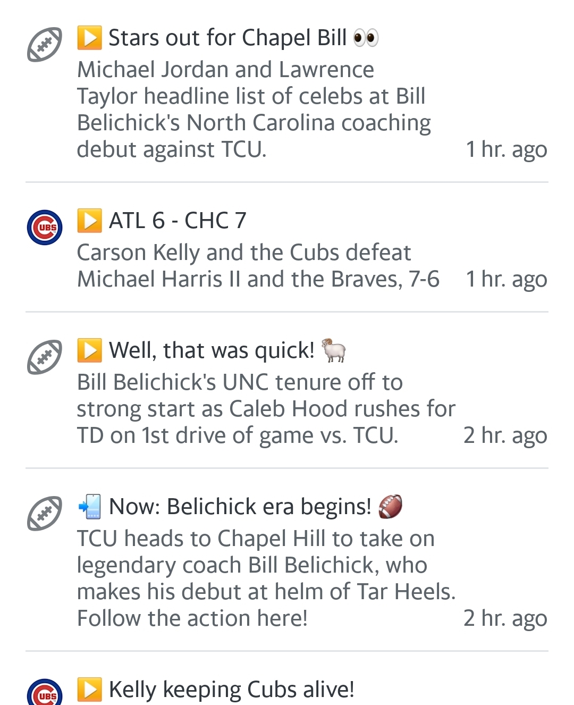This screenshot has height=705, width=574.
Task: Open ATL 6 - CHC 7 score headline
Action: click(178, 221)
